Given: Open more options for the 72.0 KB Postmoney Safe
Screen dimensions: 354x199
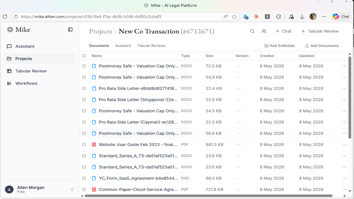Looking at the screenshot, I should click(x=344, y=66).
